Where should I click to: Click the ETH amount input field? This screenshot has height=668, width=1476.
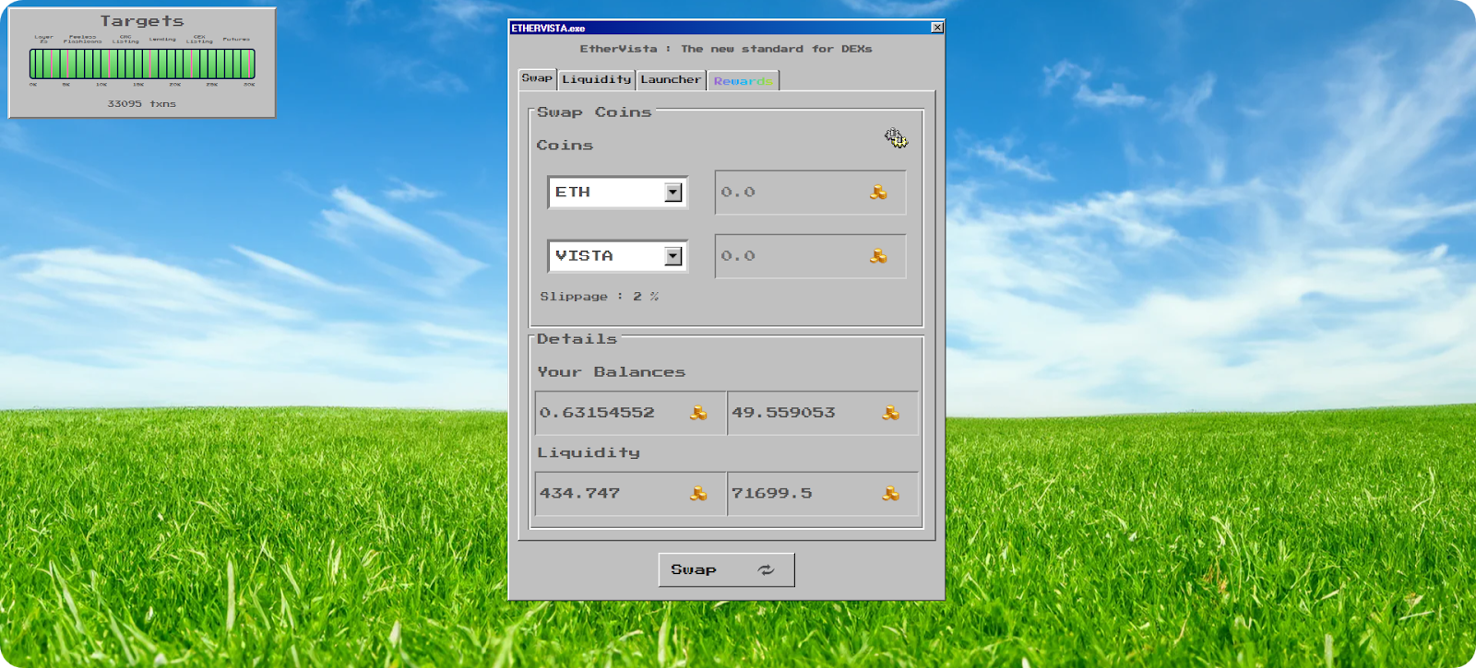point(810,193)
